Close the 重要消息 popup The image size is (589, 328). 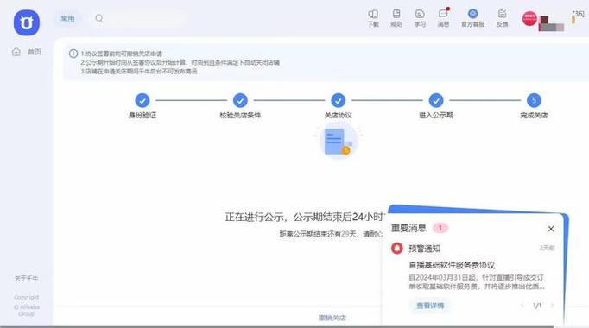tap(551, 229)
